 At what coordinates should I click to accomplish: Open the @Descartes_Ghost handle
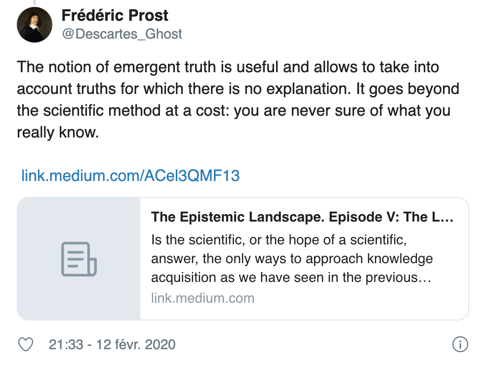coord(122,34)
